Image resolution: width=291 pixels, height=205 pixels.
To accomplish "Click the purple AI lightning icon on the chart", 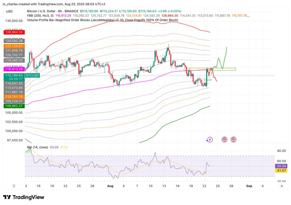I will click(x=209, y=139).
